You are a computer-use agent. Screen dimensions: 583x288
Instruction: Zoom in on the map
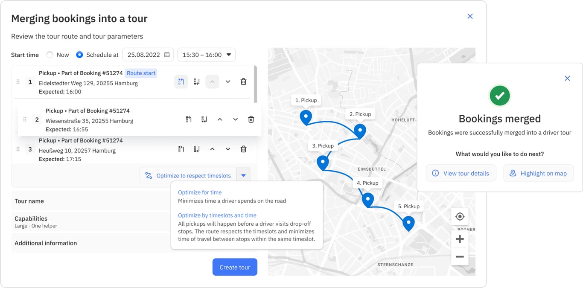[x=460, y=239]
